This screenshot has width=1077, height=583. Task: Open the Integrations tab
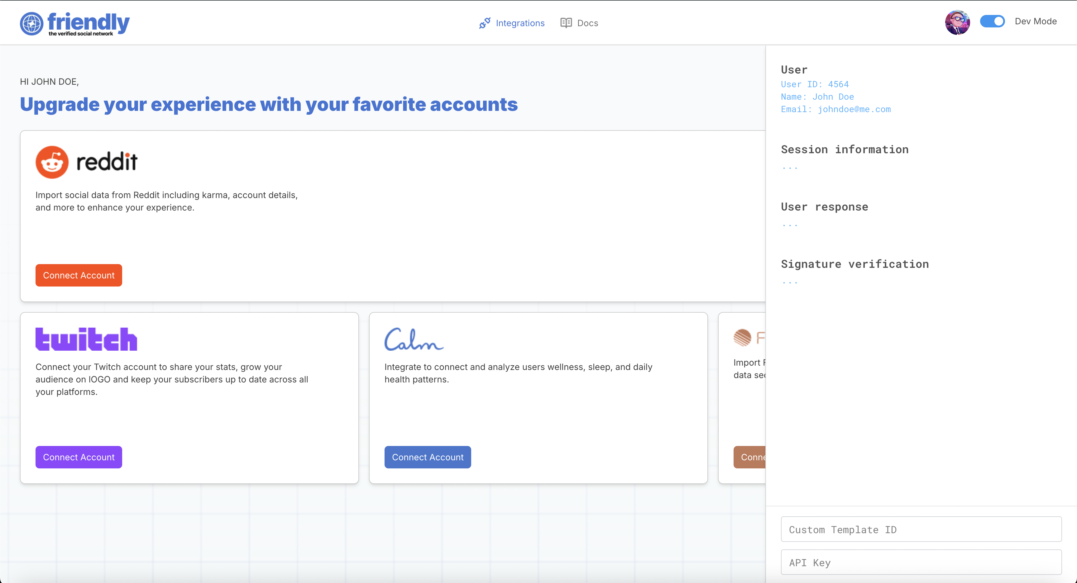[520, 23]
